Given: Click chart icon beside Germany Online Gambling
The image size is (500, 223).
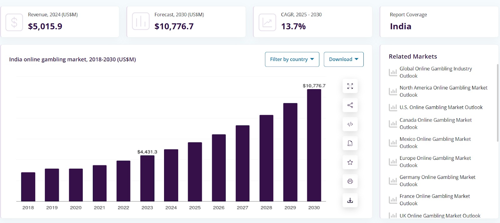Looking at the screenshot, I should (393, 181).
